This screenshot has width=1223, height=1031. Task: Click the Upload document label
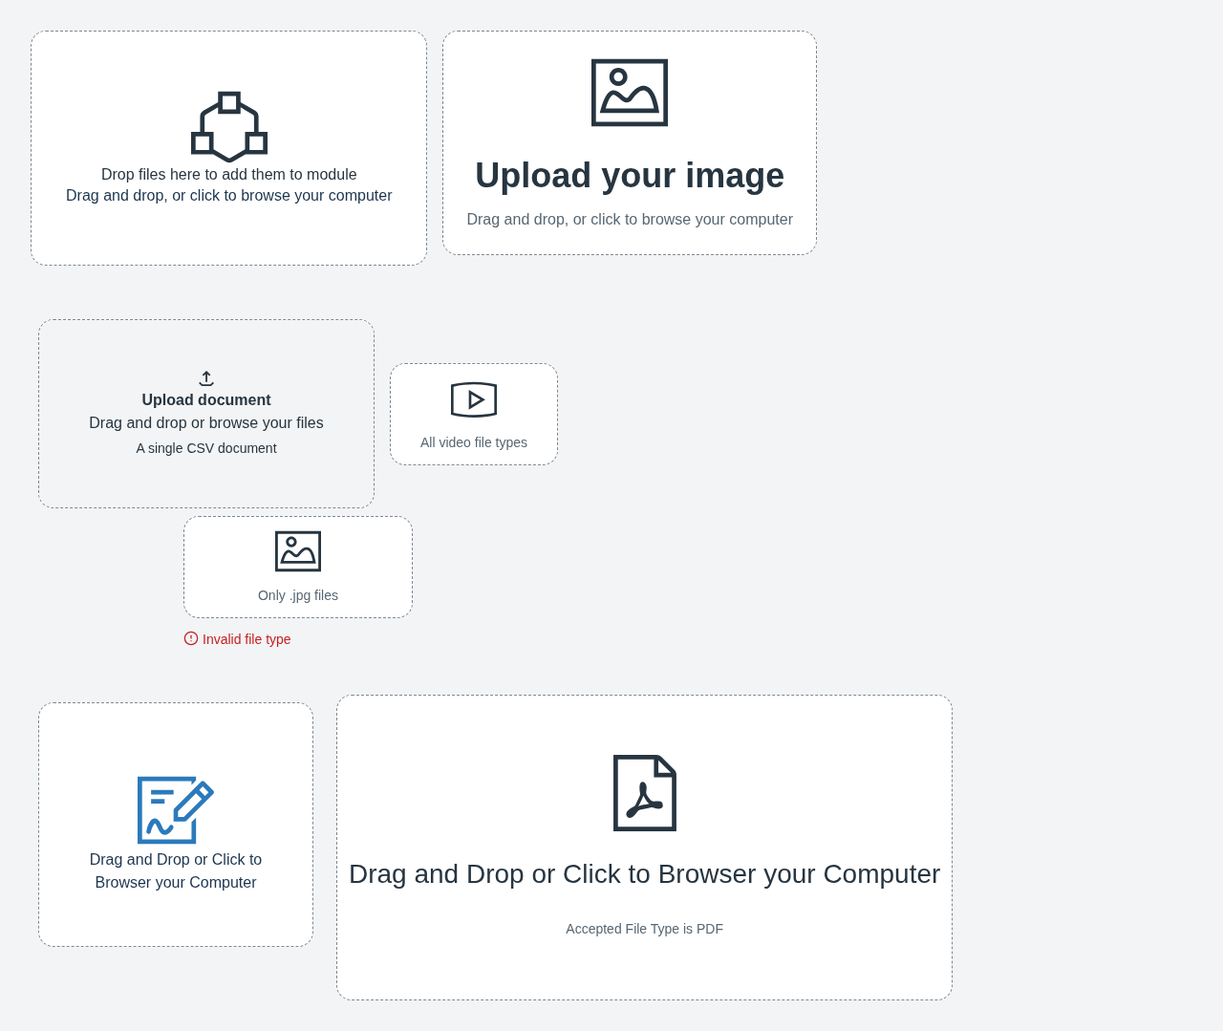tap(206, 400)
